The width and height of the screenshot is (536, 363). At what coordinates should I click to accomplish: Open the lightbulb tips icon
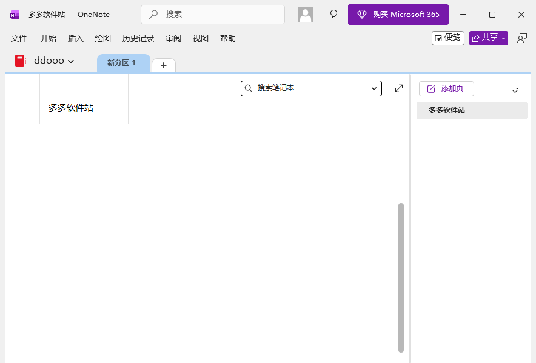coord(333,15)
